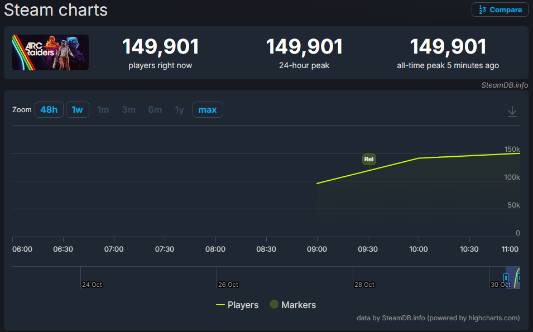This screenshot has width=533, height=332.
Task: Click the 06:00 x-axis label
Action: point(22,249)
